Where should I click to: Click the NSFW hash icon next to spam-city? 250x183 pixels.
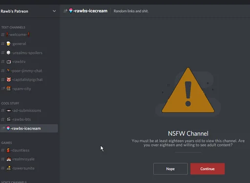pyautogui.click(x=3, y=89)
